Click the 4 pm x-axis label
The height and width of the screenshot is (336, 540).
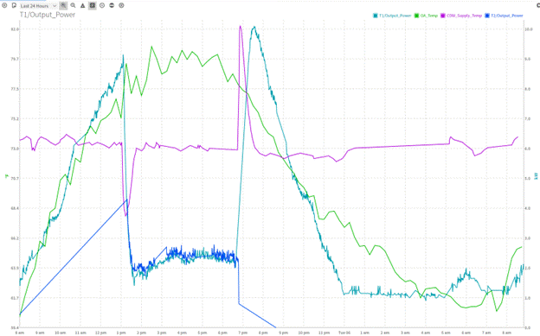(x=182, y=333)
